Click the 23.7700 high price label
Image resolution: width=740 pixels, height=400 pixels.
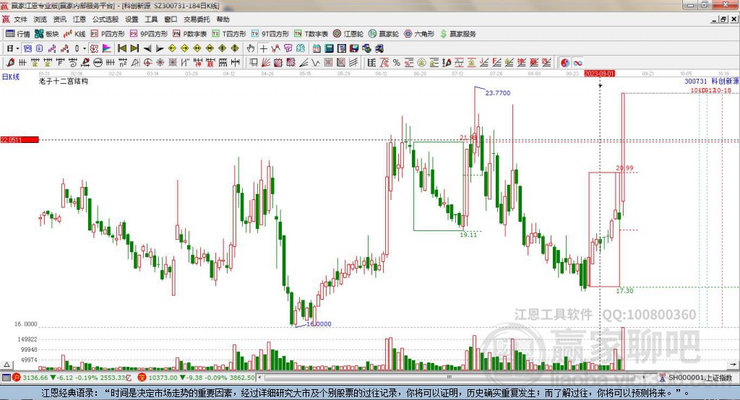click(x=498, y=93)
